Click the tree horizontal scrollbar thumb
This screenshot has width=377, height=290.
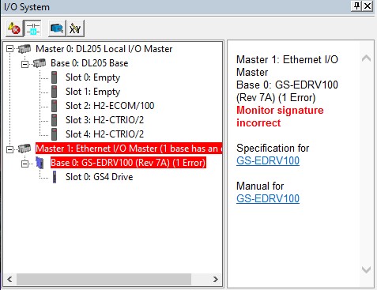coord(104,279)
